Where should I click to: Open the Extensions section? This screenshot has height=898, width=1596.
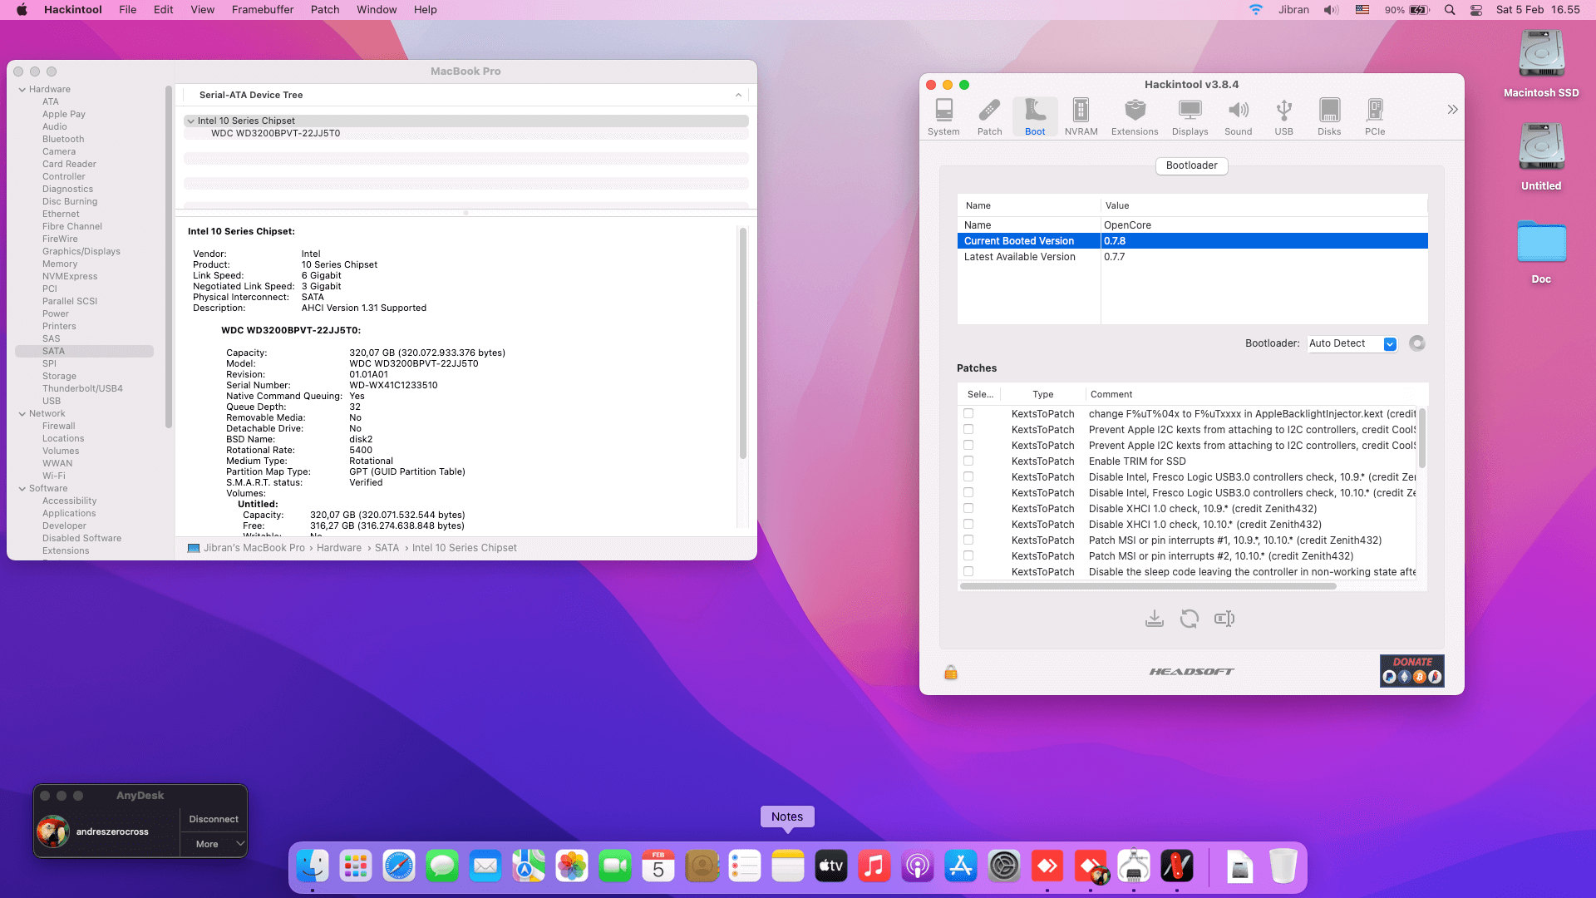click(x=1135, y=117)
